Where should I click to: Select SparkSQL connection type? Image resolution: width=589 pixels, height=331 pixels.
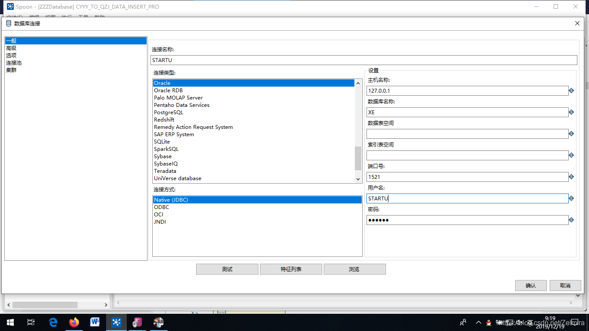coord(254,149)
